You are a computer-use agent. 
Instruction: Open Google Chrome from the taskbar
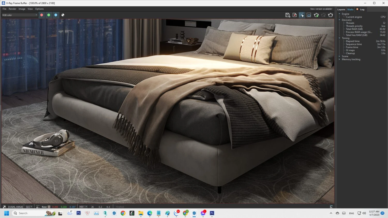pyautogui.click(x=123, y=213)
